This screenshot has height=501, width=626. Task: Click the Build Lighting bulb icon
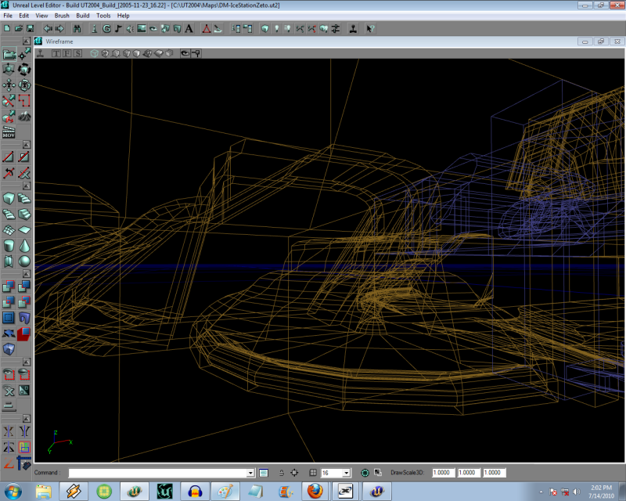[x=276, y=29]
